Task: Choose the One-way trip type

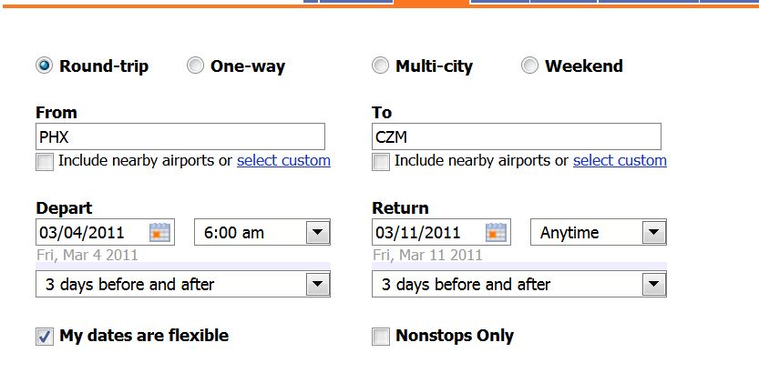Action: coord(195,66)
